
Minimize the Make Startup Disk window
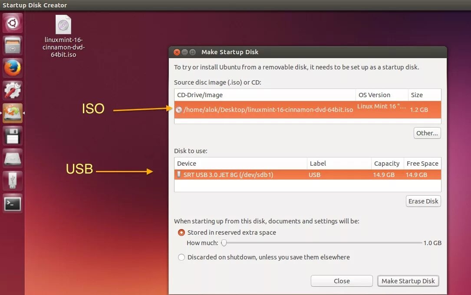point(185,52)
